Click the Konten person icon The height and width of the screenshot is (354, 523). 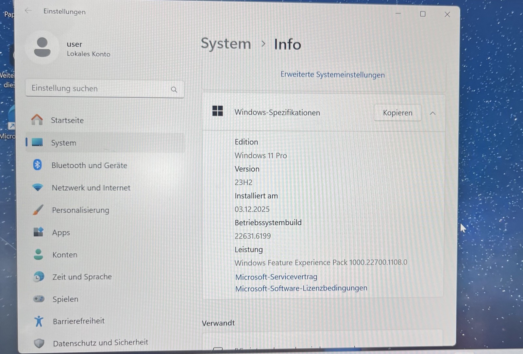pyautogui.click(x=39, y=254)
